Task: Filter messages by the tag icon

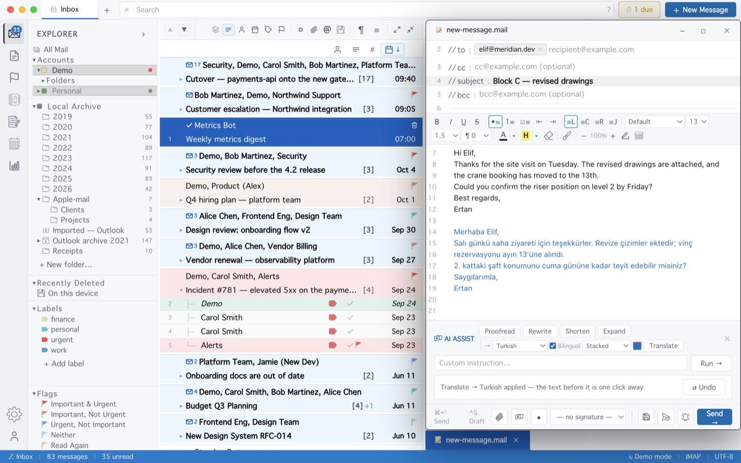Action: coord(268,30)
